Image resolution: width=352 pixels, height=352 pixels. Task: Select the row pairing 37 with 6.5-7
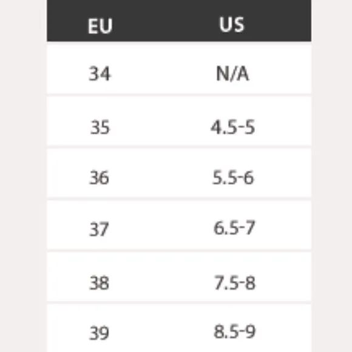click(179, 225)
